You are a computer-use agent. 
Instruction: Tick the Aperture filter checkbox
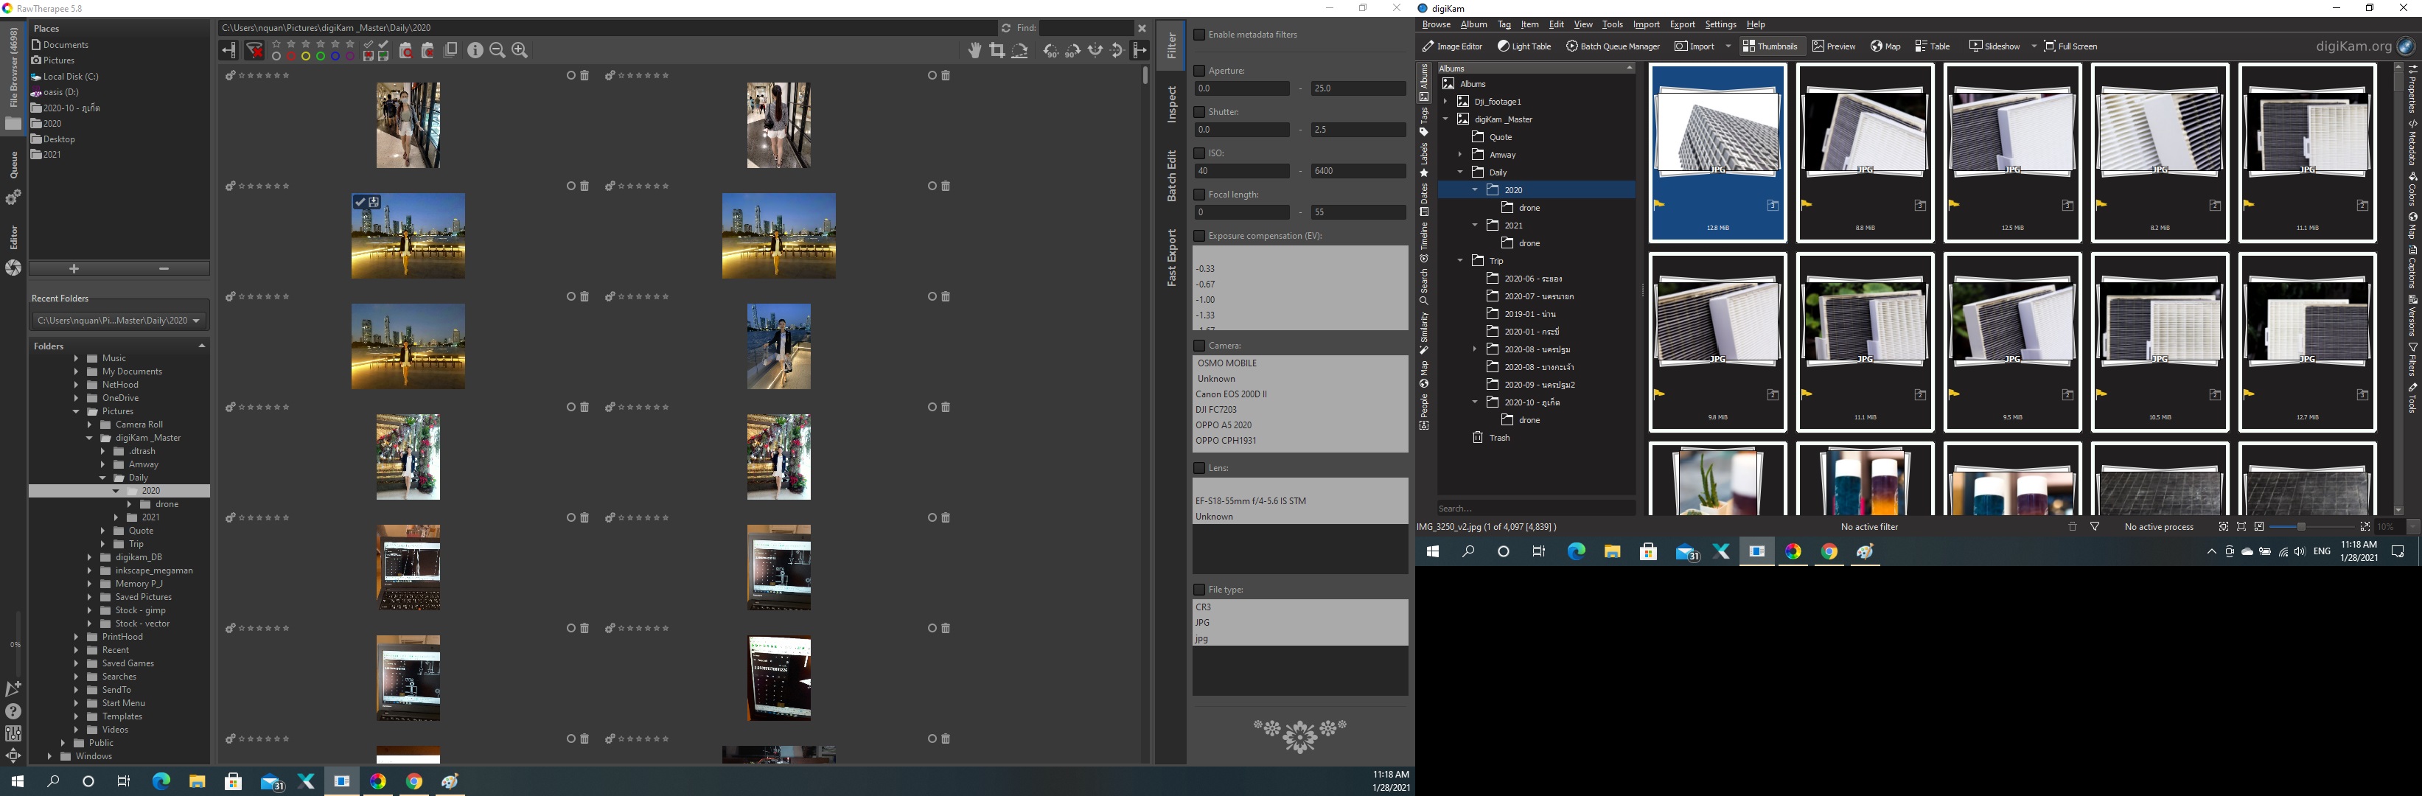(x=1198, y=71)
